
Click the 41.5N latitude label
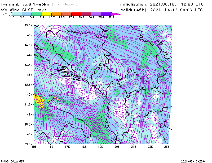point(28,104)
